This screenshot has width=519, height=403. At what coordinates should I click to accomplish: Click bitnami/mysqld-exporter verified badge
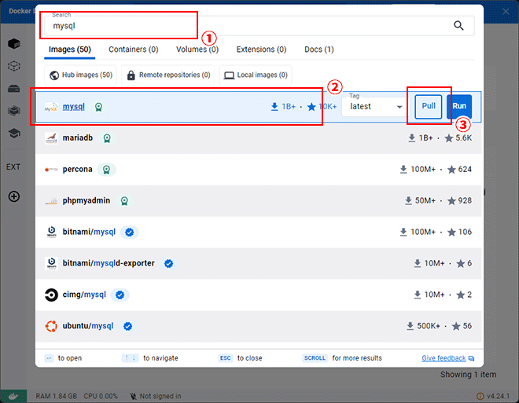[x=169, y=263]
